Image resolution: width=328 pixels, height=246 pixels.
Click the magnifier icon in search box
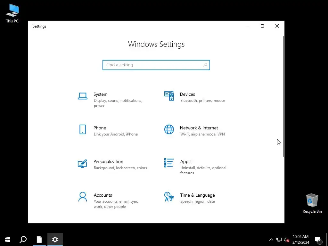pyautogui.click(x=205, y=65)
